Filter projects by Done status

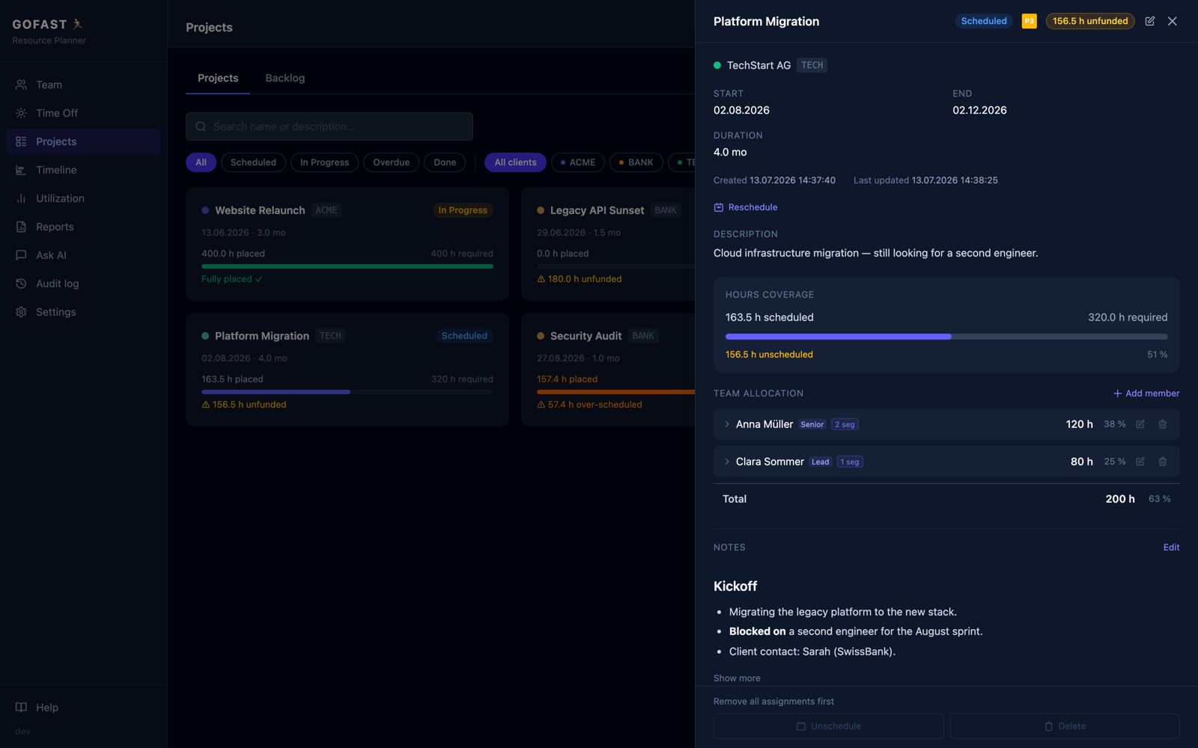point(445,162)
